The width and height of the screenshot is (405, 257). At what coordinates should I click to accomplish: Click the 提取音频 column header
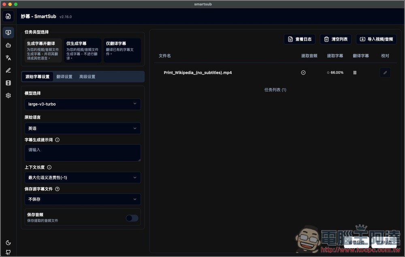(309, 56)
